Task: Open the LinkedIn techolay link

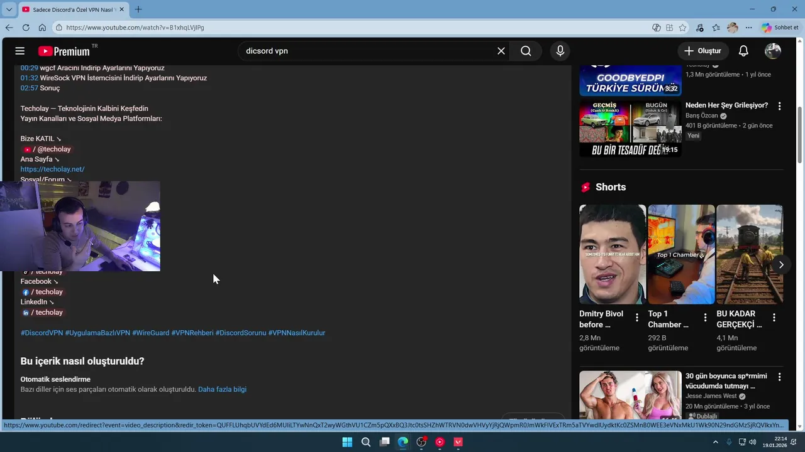Action: 43,313
